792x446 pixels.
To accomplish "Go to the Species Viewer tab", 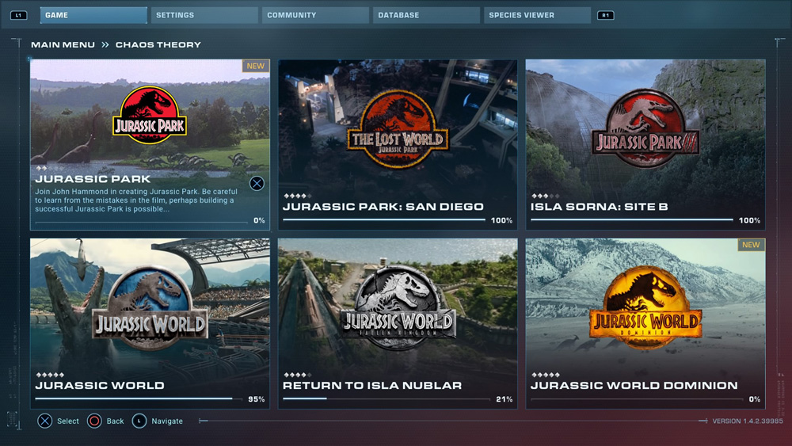I will click(x=537, y=15).
